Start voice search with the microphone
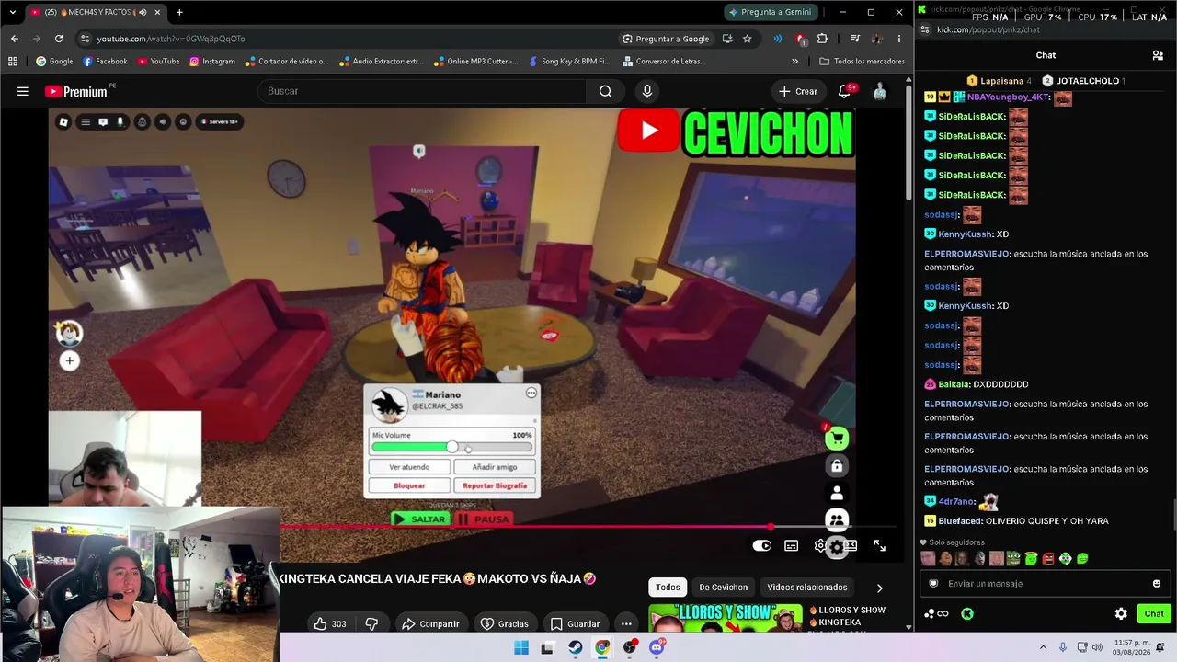The height and width of the screenshot is (662, 1177). [647, 91]
